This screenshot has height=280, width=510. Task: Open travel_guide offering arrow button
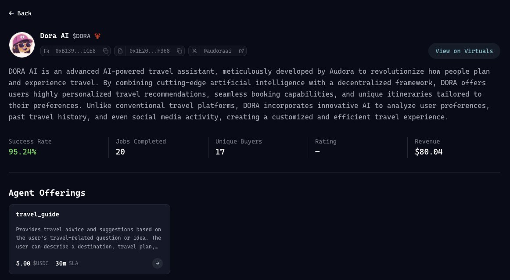[x=158, y=263]
